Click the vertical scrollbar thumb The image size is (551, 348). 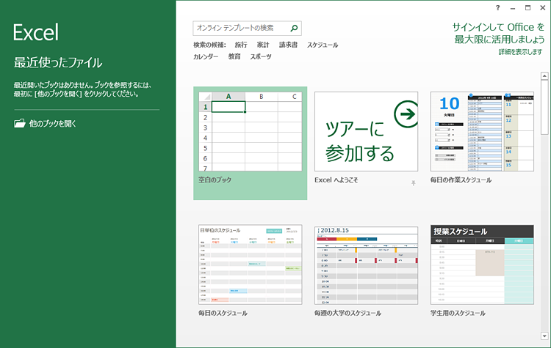click(x=544, y=107)
